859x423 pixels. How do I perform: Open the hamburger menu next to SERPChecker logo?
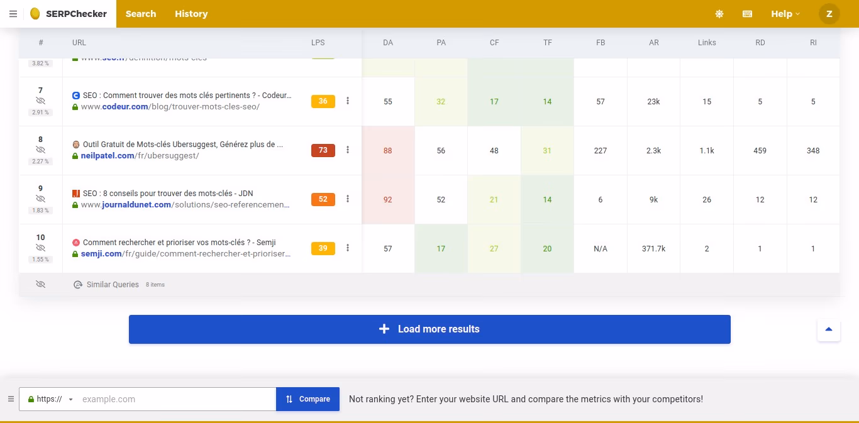13,14
